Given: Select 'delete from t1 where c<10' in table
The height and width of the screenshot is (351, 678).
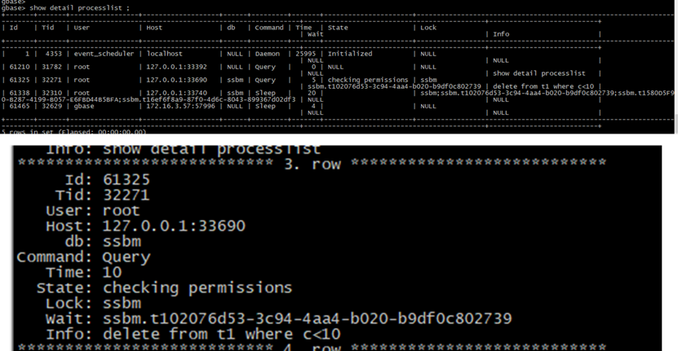Looking at the screenshot, I should (543, 86).
